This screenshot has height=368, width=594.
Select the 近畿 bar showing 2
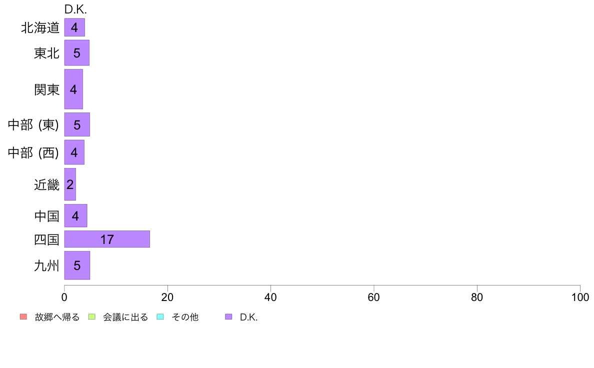click(70, 184)
